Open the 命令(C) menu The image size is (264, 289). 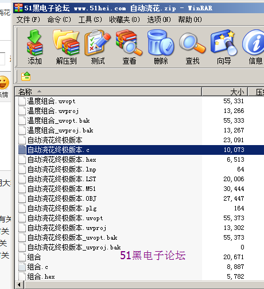click(x=59, y=19)
